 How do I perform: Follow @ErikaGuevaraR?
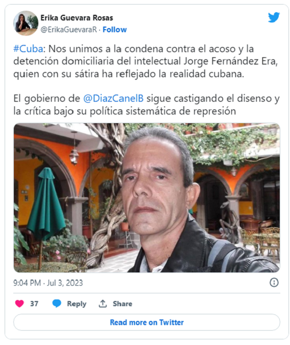click(115, 30)
